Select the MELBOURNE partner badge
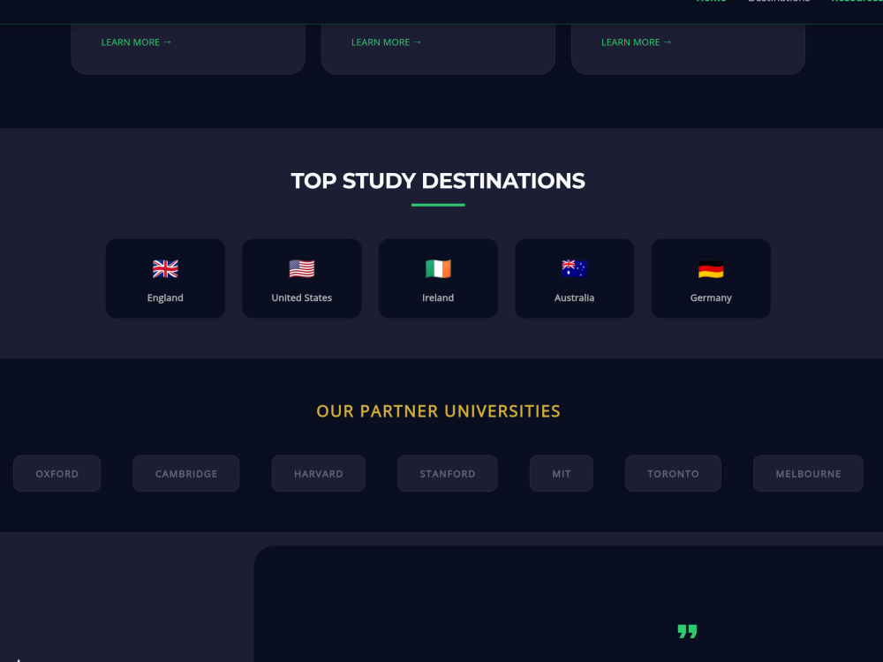883x662 pixels. [x=808, y=473]
